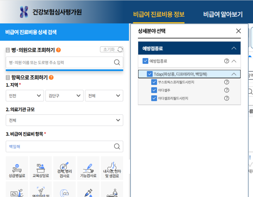Close the 상세분야 선택 panel
Image resolution: width=253 pixels, height=197 pixels.
coord(238,31)
